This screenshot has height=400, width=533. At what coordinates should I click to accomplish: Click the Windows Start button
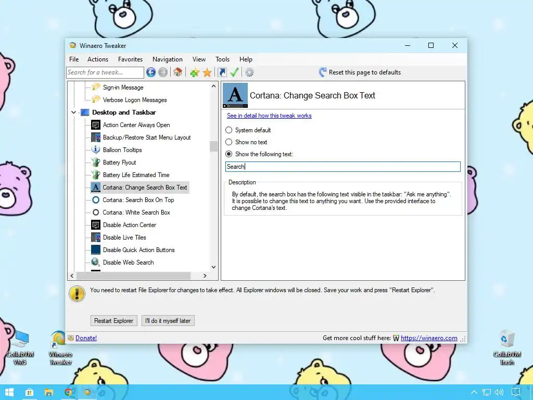tap(9, 392)
